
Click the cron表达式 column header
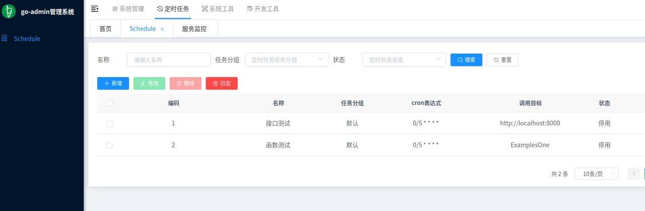point(426,103)
